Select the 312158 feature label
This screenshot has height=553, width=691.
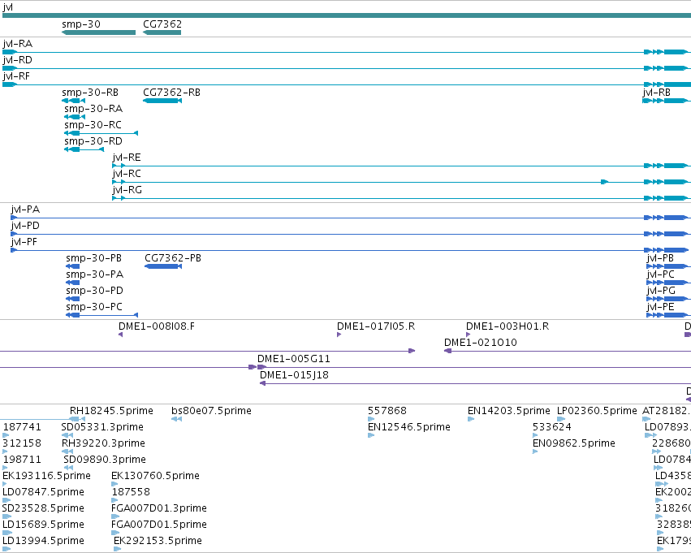(x=22, y=443)
